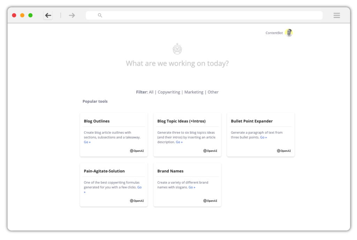
Task: Filter tools by Other
Action: 213,92
